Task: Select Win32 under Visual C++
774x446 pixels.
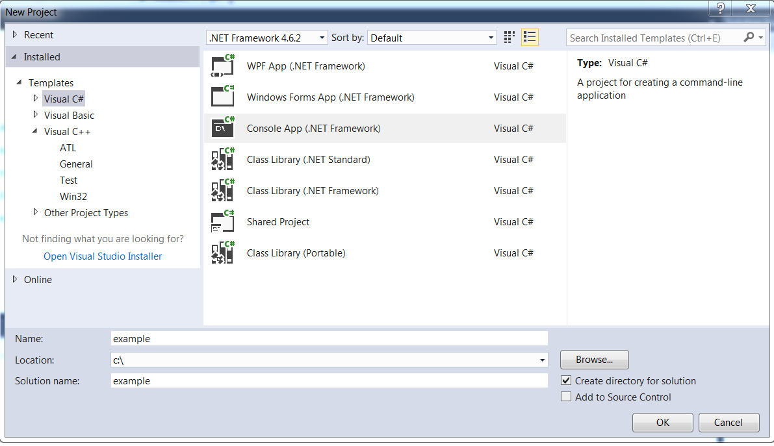Action: point(73,196)
